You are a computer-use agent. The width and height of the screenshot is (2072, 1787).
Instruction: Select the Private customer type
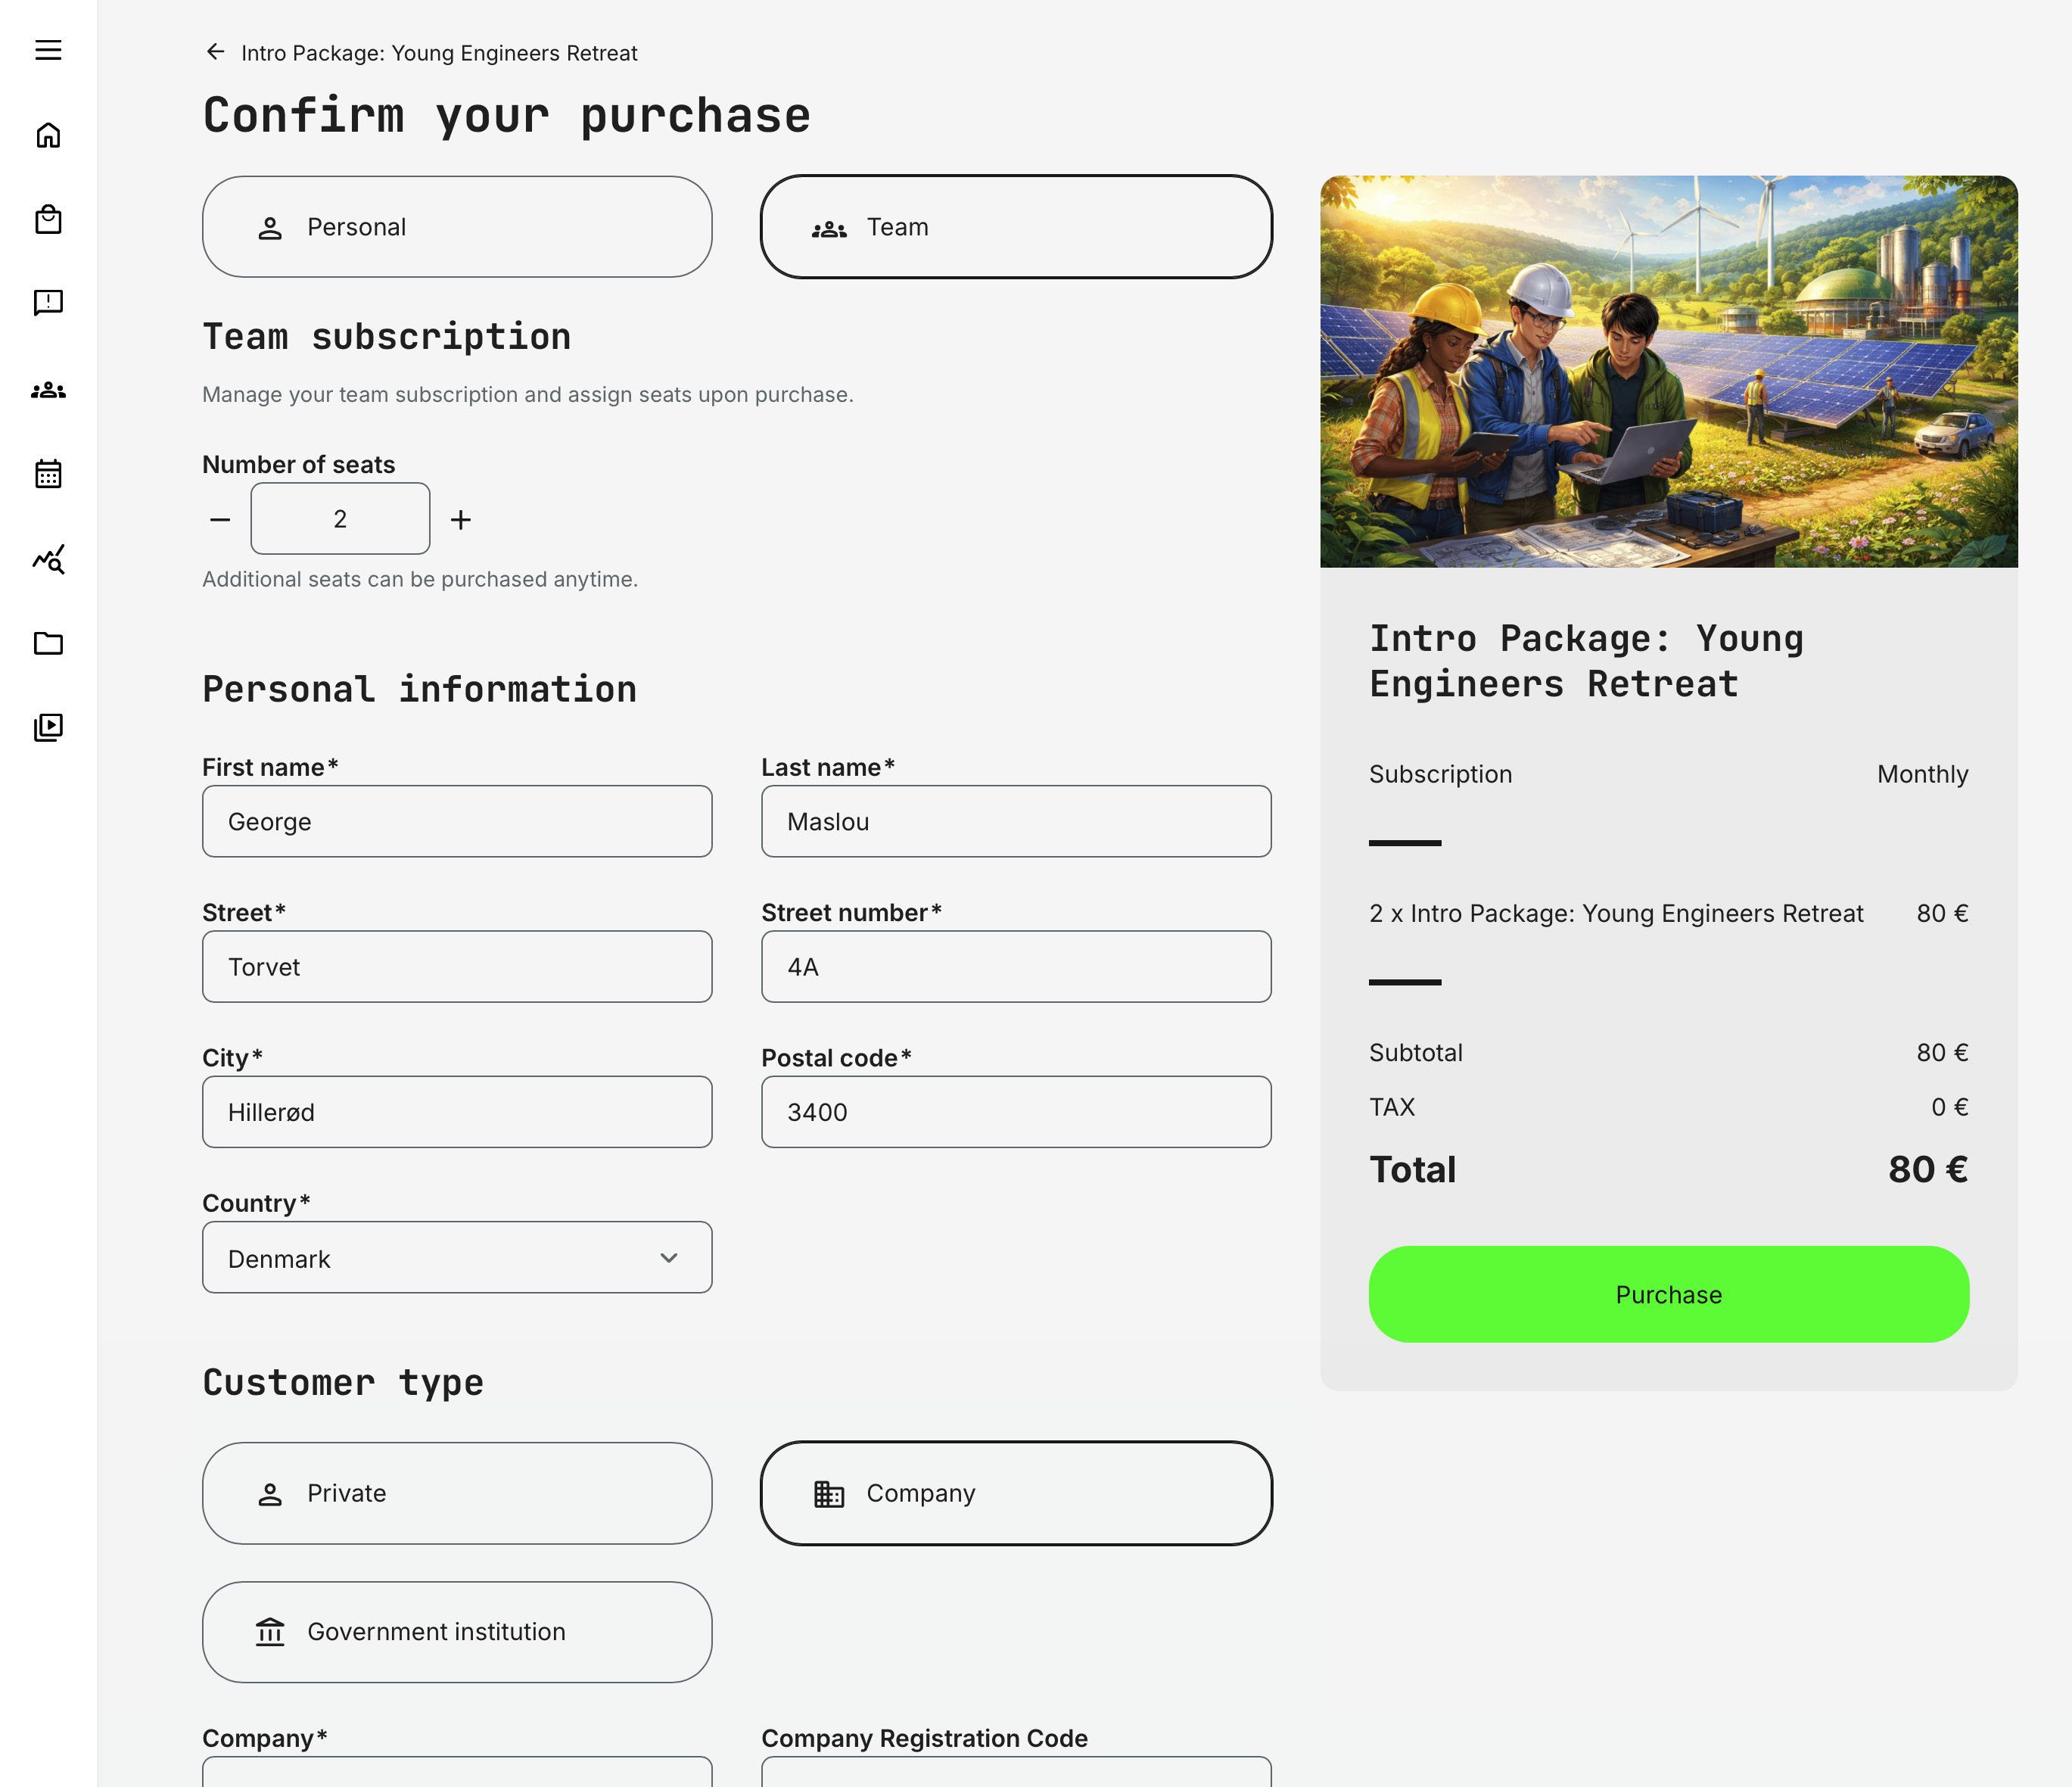point(456,1493)
